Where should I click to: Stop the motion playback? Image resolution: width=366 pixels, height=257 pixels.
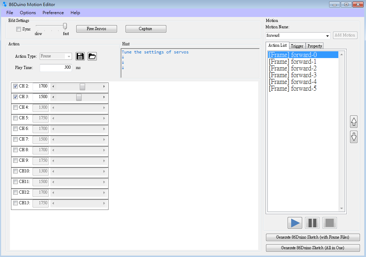pyautogui.click(x=329, y=223)
